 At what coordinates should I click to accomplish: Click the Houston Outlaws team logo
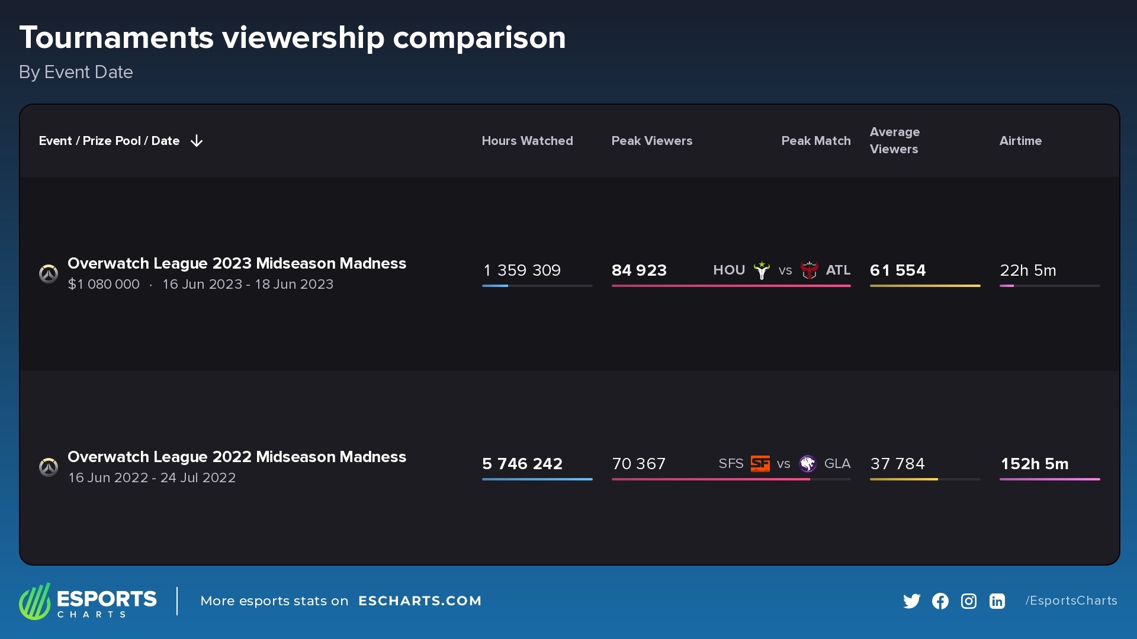762,270
